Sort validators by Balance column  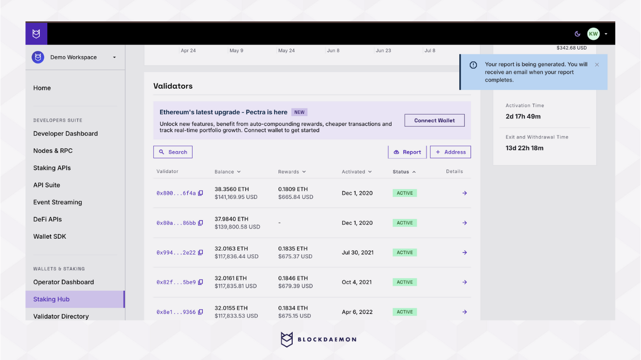click(228, 172)
